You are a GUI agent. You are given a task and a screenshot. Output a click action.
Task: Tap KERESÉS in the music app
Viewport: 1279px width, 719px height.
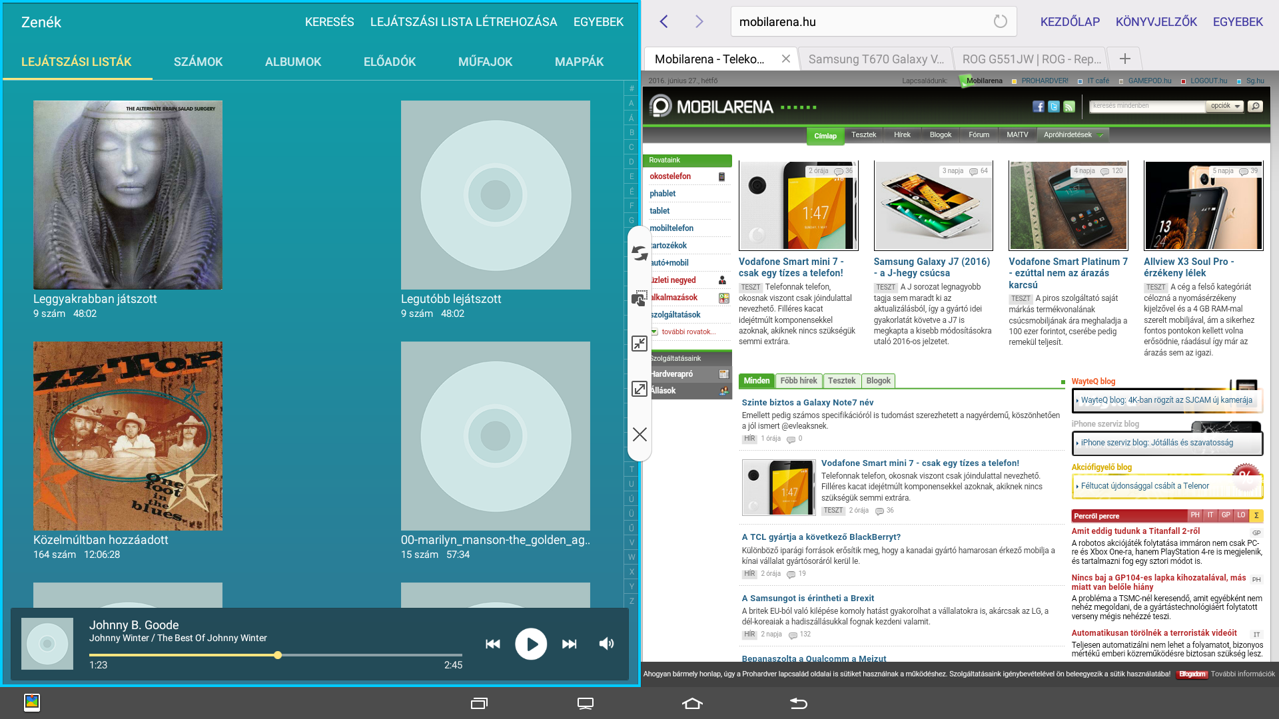pos(330,22)
